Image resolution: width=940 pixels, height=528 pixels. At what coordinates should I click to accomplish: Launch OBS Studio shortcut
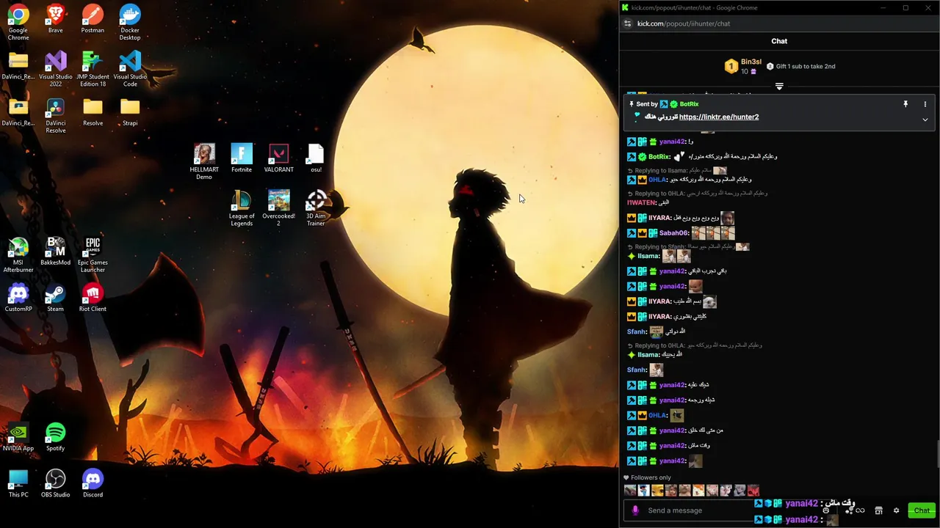tap(55, 483)
